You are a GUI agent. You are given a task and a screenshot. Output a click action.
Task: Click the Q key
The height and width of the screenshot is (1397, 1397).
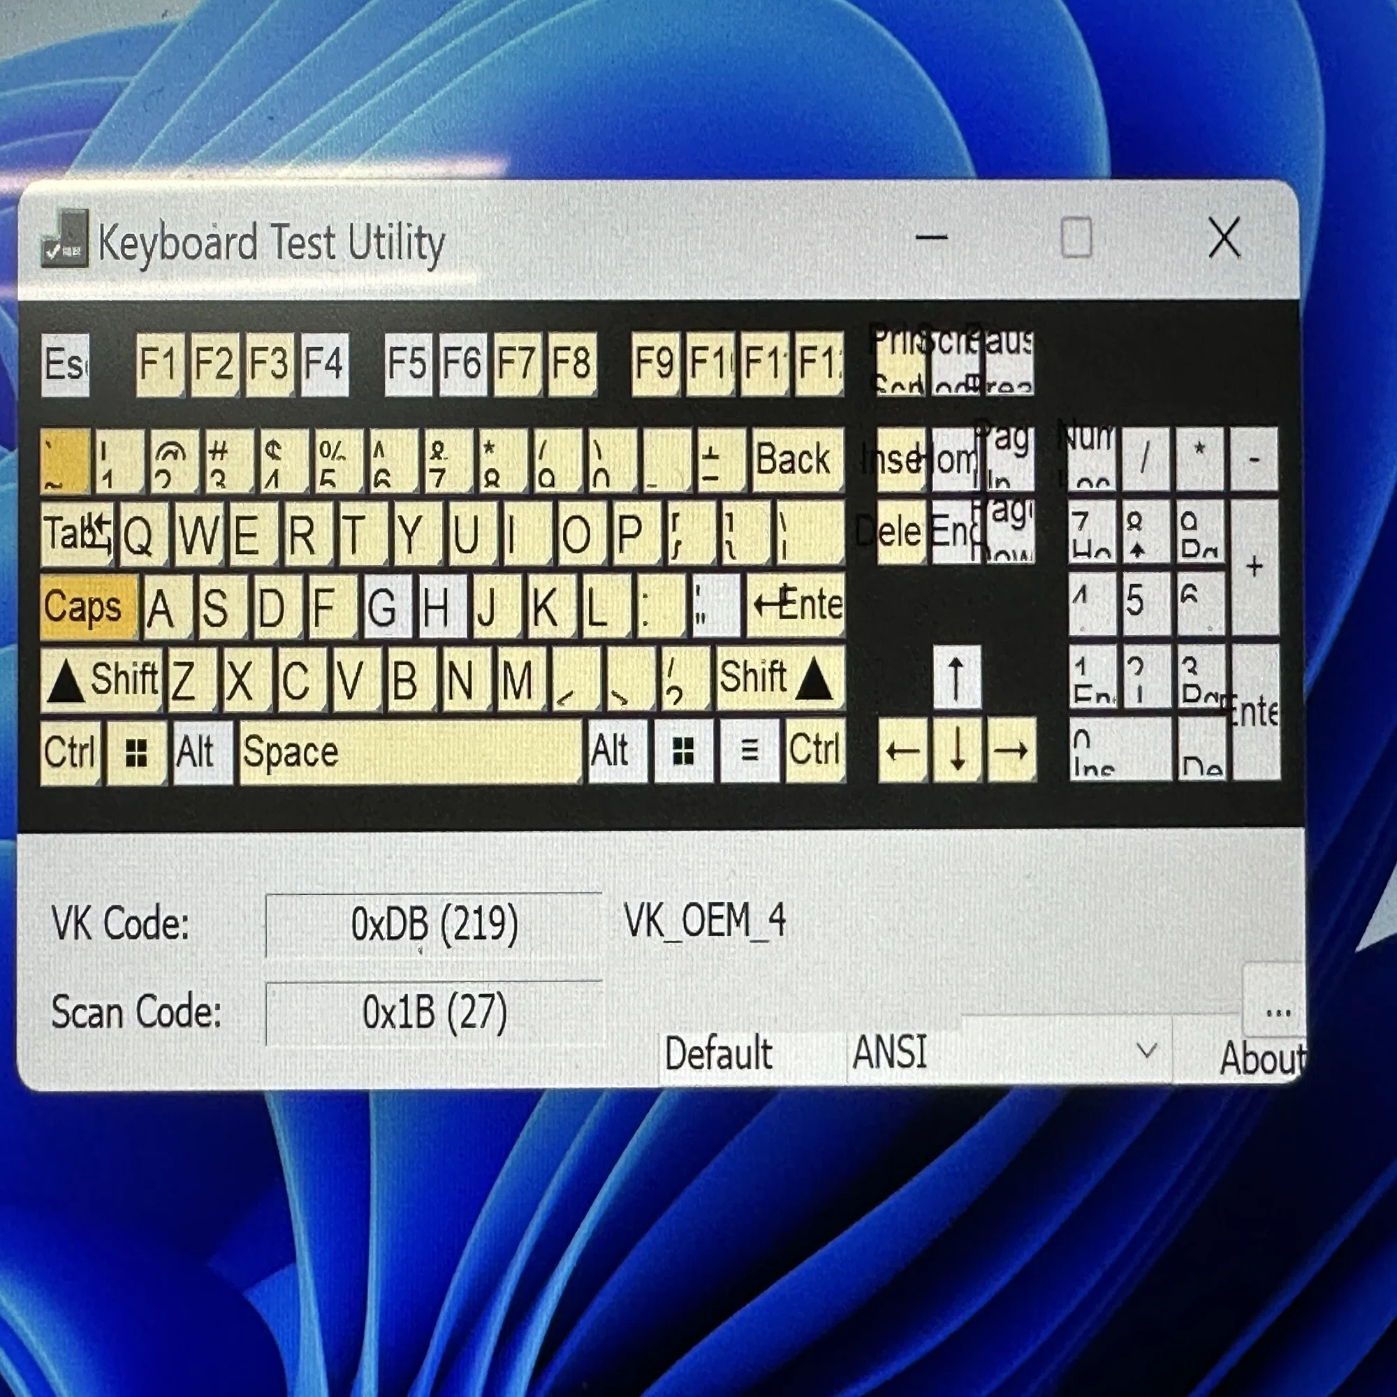[x=144, y=534]
